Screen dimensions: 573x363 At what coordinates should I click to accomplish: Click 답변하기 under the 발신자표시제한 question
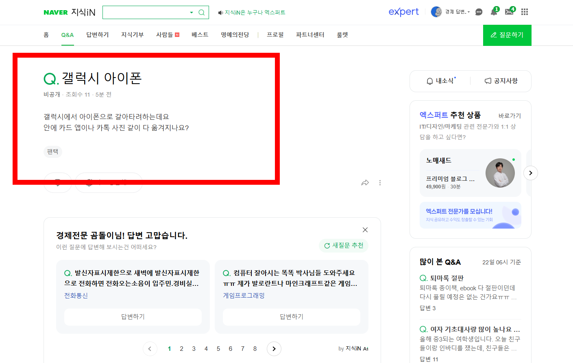pyautogui.click(x=133, y=317)
